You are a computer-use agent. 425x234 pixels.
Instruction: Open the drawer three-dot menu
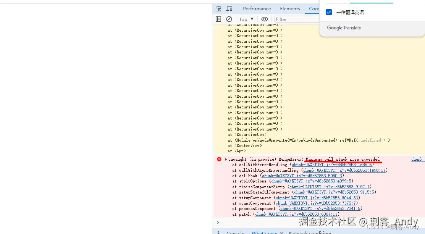pos(218,232)
